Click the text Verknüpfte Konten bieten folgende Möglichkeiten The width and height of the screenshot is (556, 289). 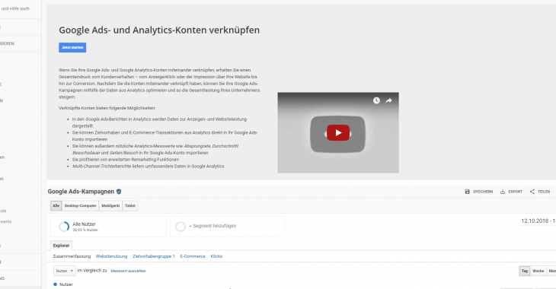click(x=107, y=108)
